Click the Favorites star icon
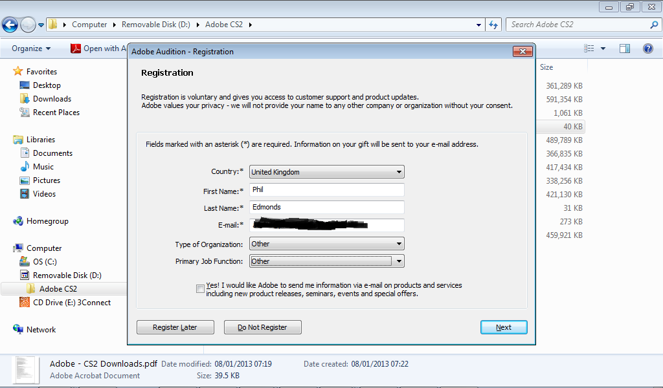This screenshot has height=388, width=663. tap(17, 71)
